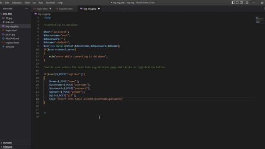Click unsaved dot on login.html tab
The image size is (265, 149).
[51, 9]
